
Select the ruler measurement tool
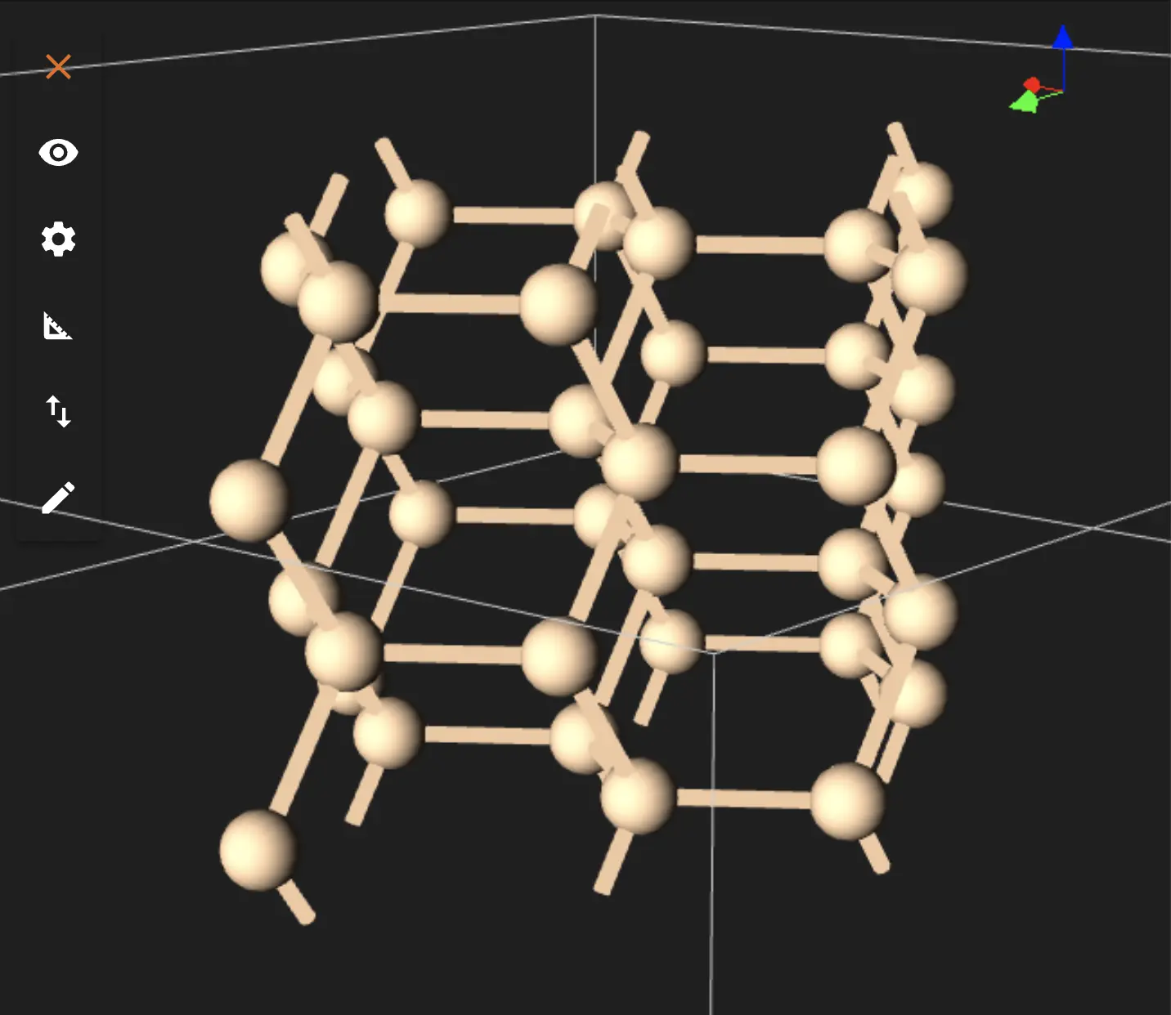58,325
